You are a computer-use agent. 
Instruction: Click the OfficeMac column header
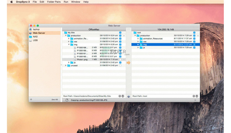[94, 29]
